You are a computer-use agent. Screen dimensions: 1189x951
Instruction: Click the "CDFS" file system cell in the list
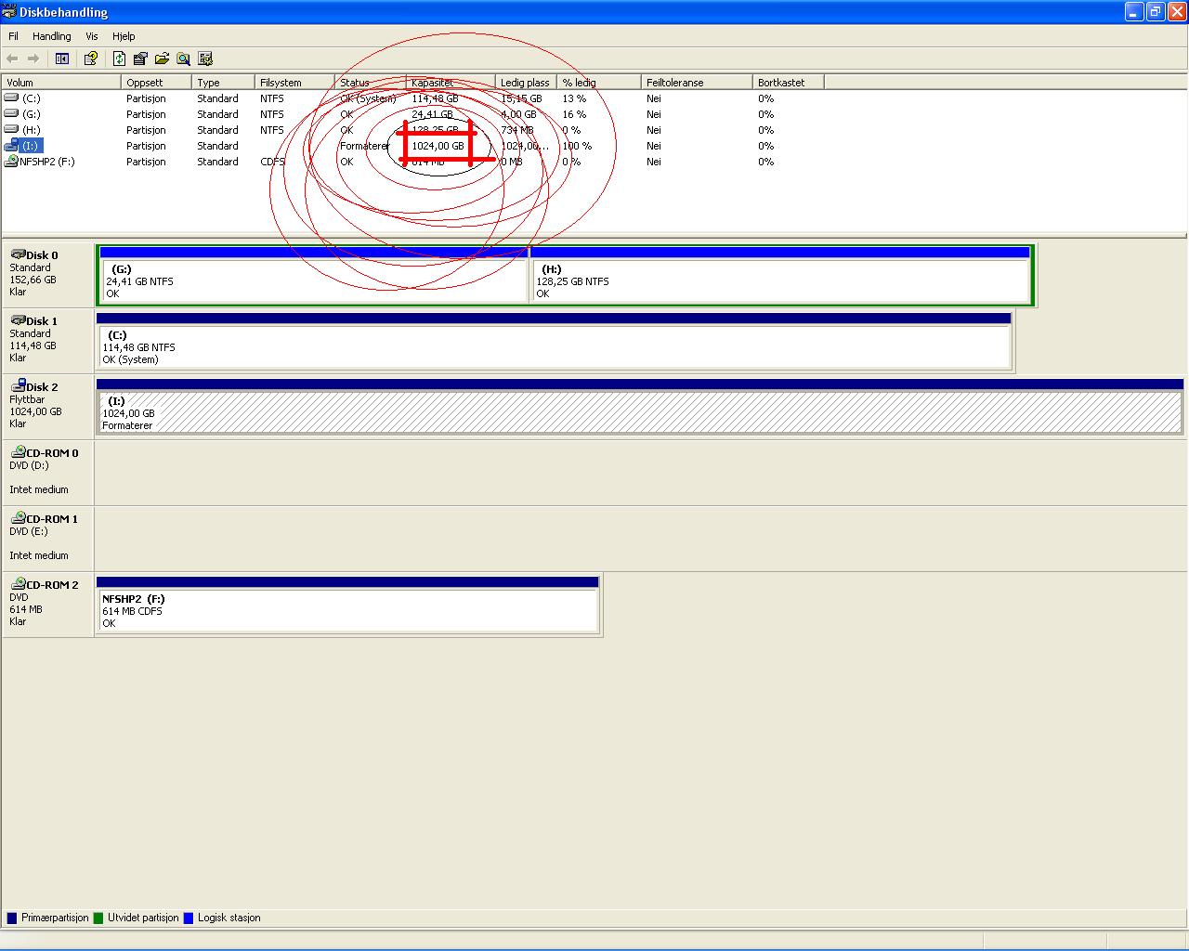[x=272, y=162]
